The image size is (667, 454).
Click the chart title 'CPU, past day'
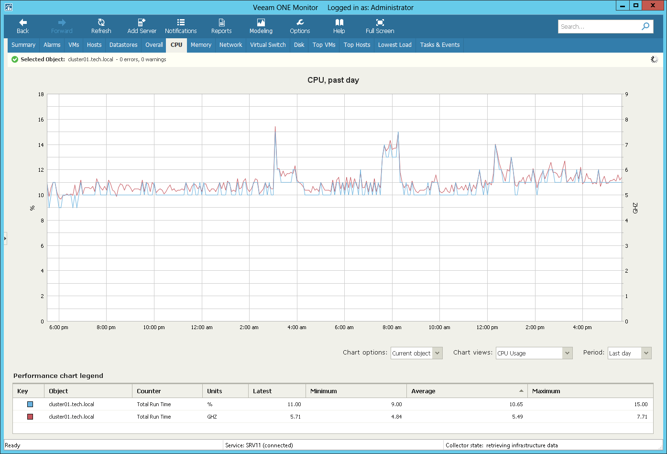pos(333,80)
